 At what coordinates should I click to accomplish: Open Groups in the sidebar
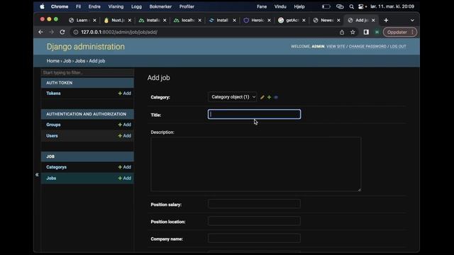pos(53,125)
